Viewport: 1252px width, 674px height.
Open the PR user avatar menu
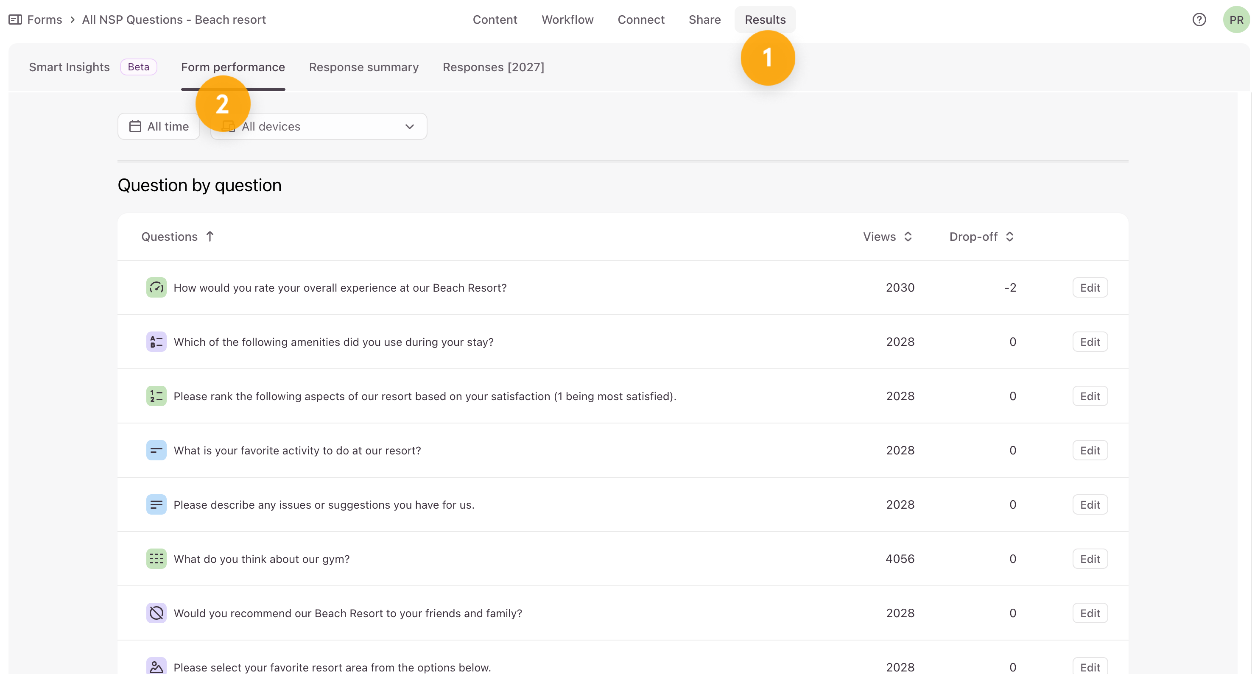click(x=1236, y=19)
